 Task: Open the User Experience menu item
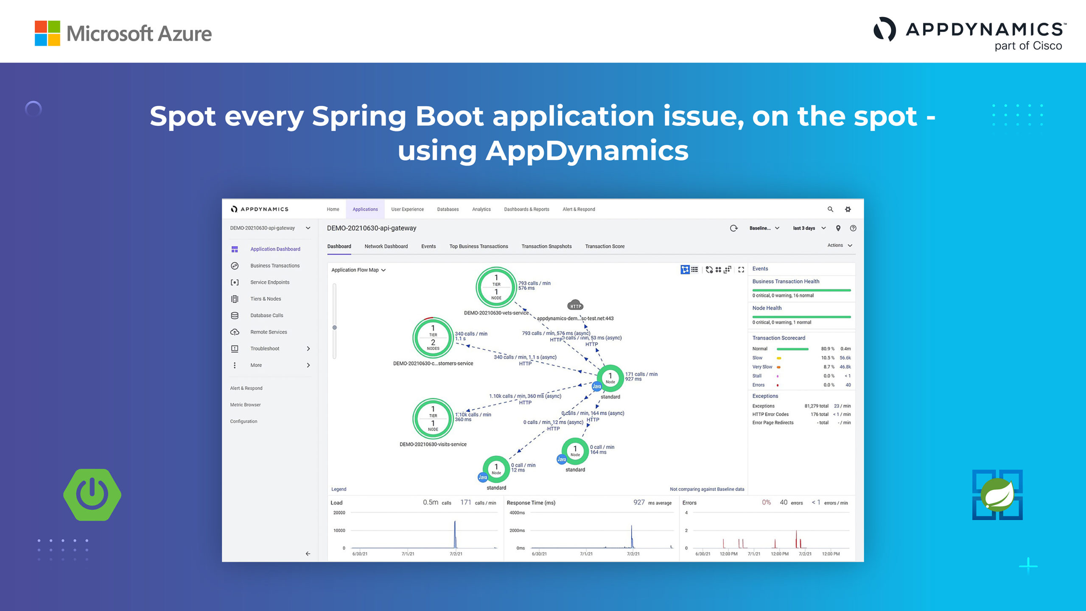click(407, 209)
